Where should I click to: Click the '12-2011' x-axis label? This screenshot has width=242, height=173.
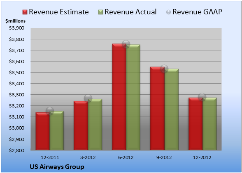click(x=50, y=157)
